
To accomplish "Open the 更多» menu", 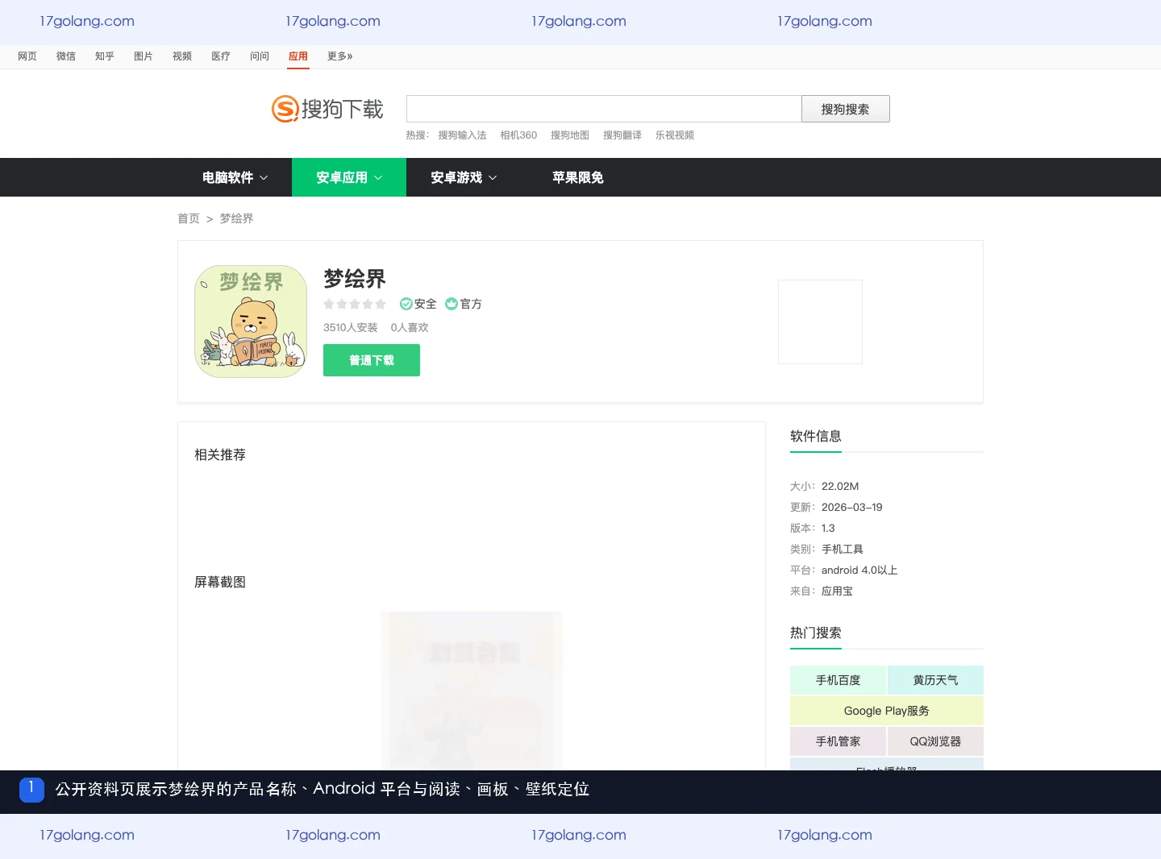I will pyautogui.click(x=340, y=56).
